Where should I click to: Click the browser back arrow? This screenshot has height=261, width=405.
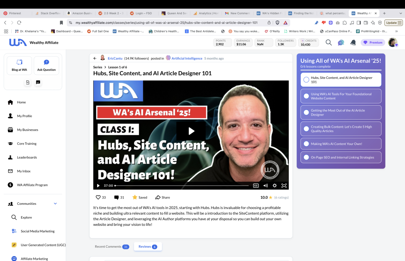(5, 23)
